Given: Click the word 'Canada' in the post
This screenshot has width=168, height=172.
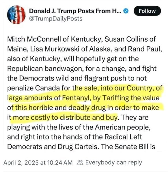Looking at the screenshot, I should [x=47, y=88].
